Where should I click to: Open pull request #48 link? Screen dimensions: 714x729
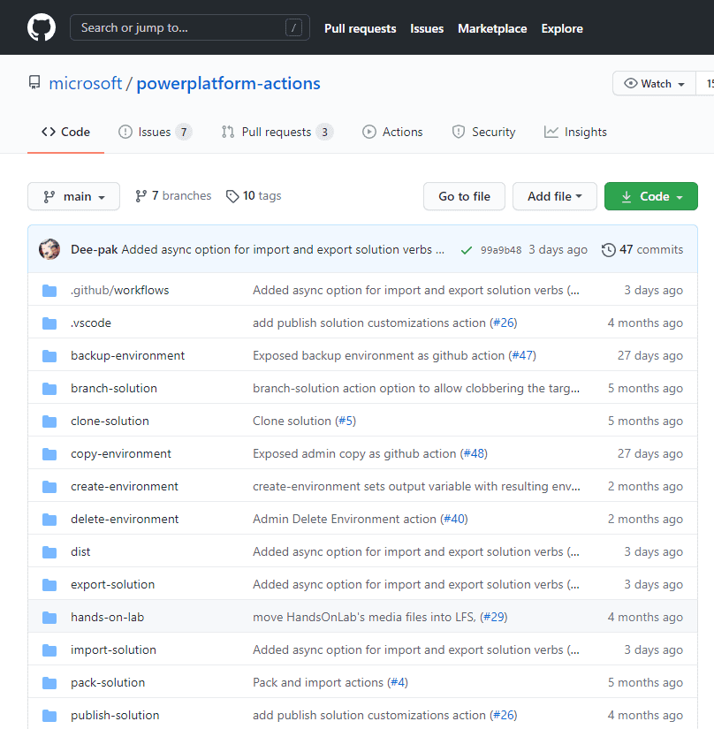tap(474, 454)
